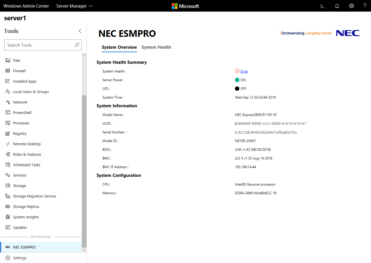
Task: Click the Storage Replica icon
Action: point(8,206)
